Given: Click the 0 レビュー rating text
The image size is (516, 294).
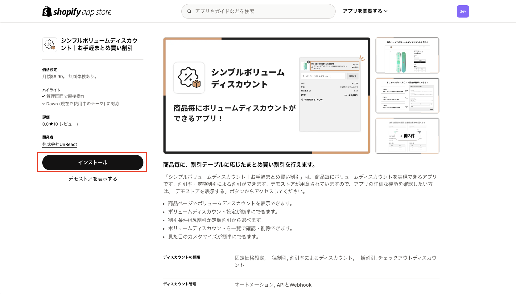Looking at the screenshot, I should click(67, 124).
